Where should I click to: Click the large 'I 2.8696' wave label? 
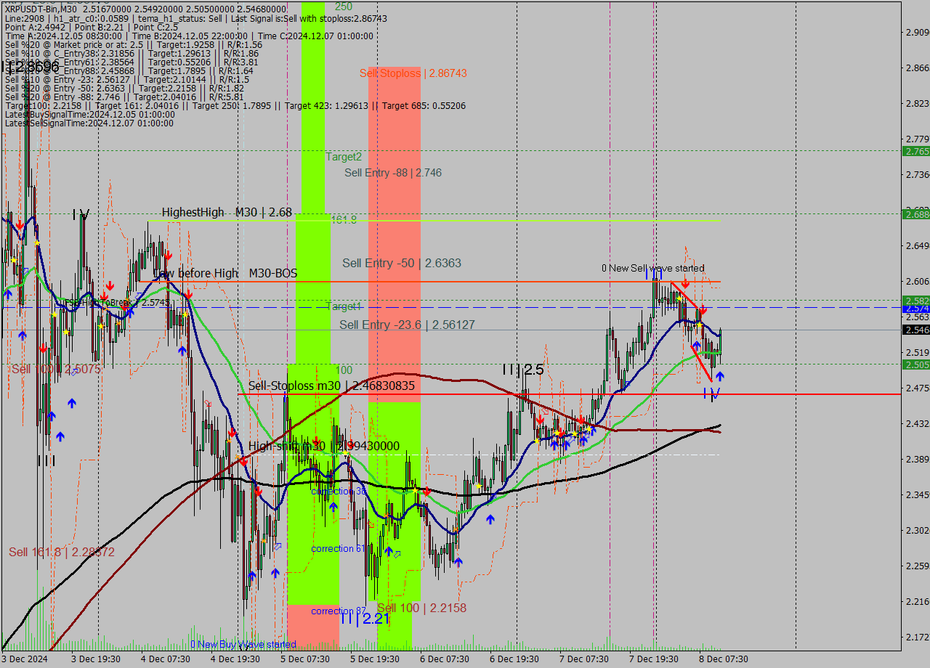pyautogui.click(x=31, y=67)
